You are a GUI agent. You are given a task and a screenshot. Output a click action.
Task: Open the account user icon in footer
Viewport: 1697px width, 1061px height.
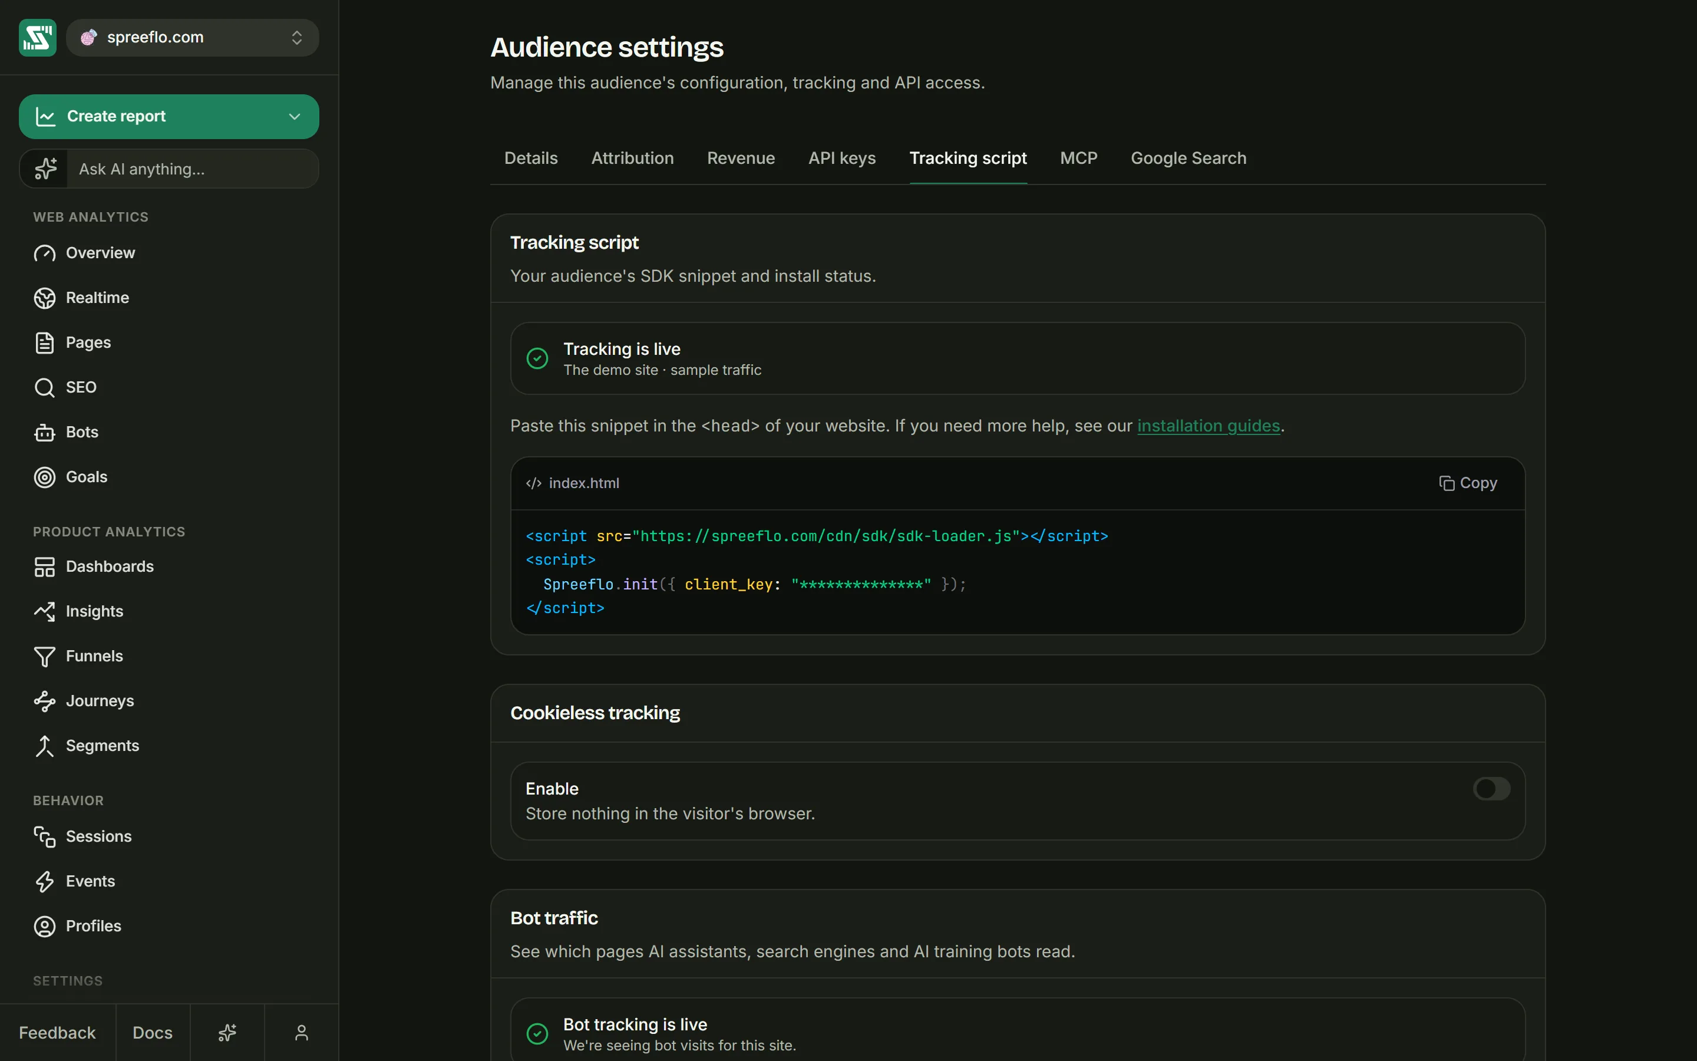(x=302, y=1033)
